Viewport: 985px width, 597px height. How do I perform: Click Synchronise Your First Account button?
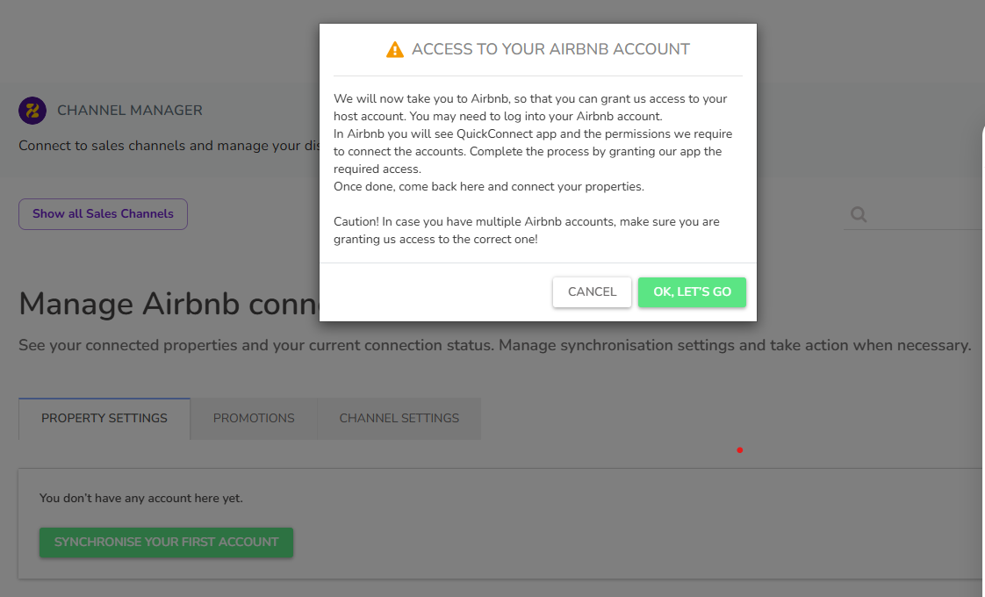(x=166, y=543)
